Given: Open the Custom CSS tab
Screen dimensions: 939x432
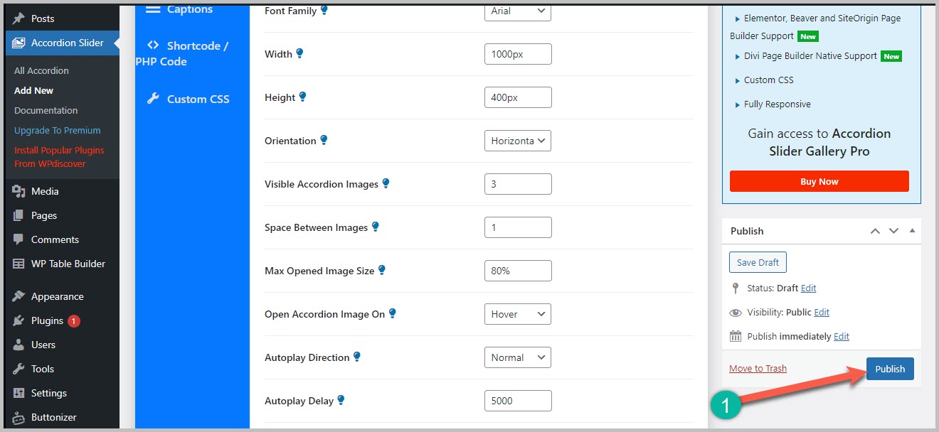Looking at the screenshot, I should point(198,99).
